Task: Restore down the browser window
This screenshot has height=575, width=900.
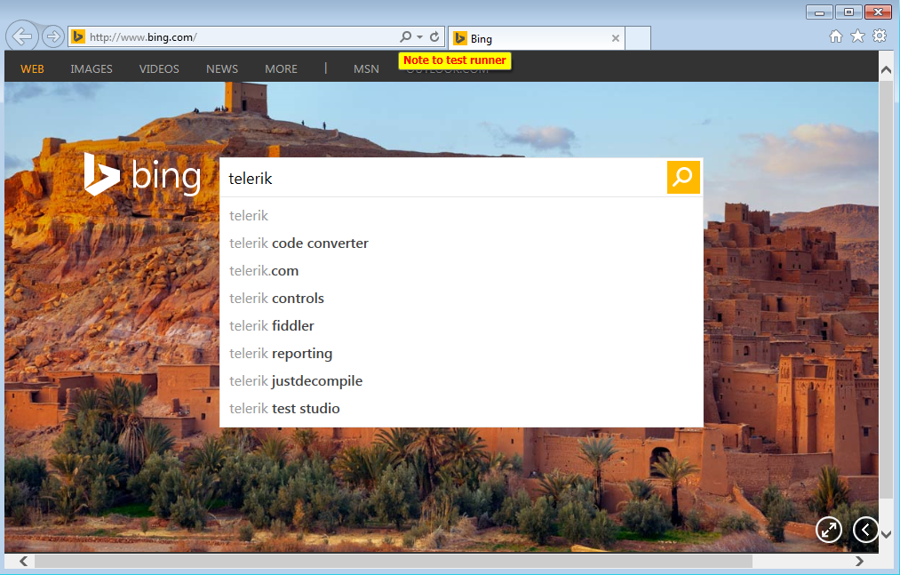Action: [x=848, y=12]
